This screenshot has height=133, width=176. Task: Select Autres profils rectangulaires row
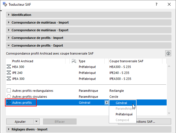point(86,90)
